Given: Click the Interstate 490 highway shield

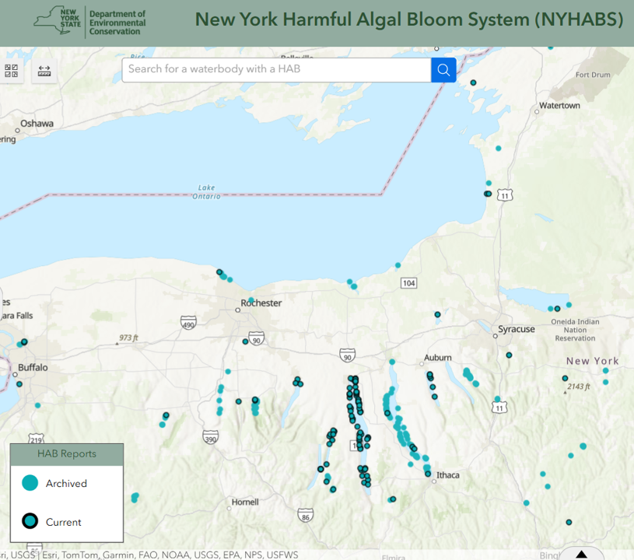Looking at the screenshot, I should tap(187, 321).
